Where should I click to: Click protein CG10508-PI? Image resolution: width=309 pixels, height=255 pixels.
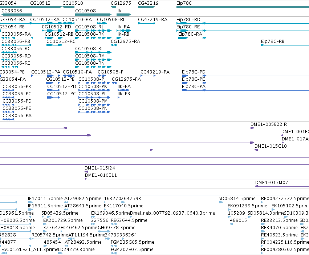[111, 72]
